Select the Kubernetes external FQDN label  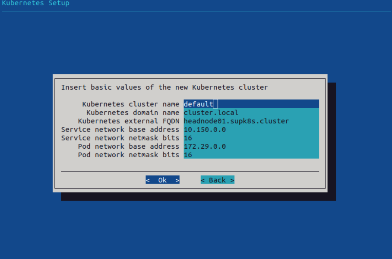tap(129, 121)
